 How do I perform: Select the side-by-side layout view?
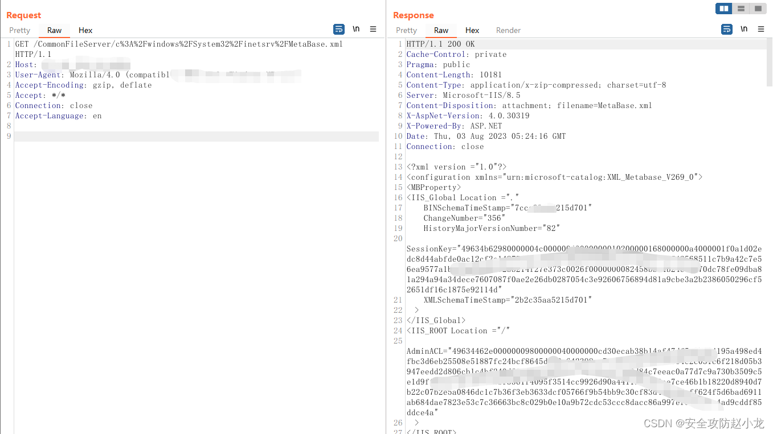click(x=724, y=9)
